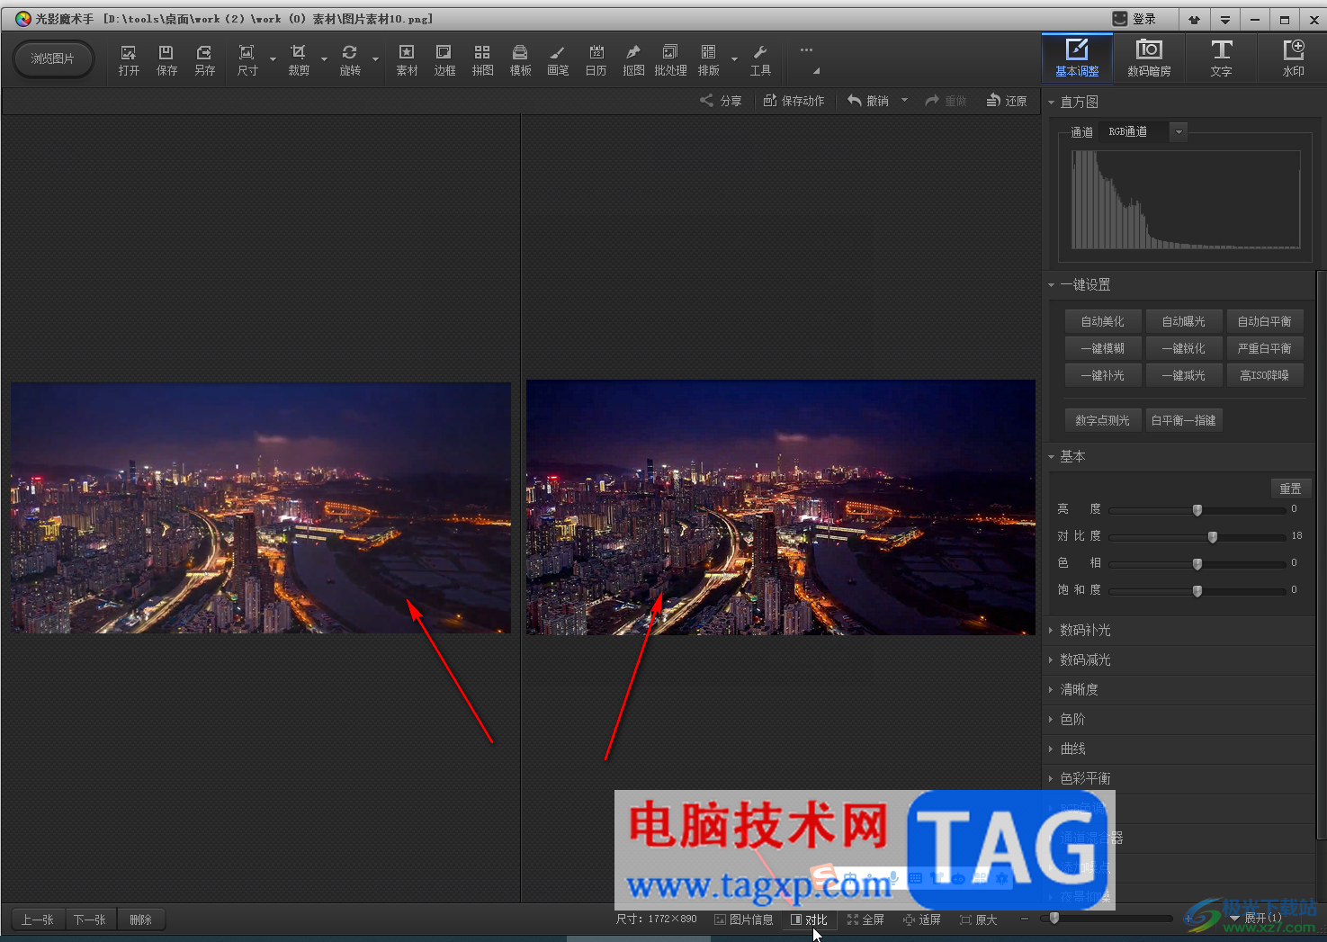This screenshot has width=1327, height=942.
Task: Toggle the 对比 compare view
Action: coord(809,920)
